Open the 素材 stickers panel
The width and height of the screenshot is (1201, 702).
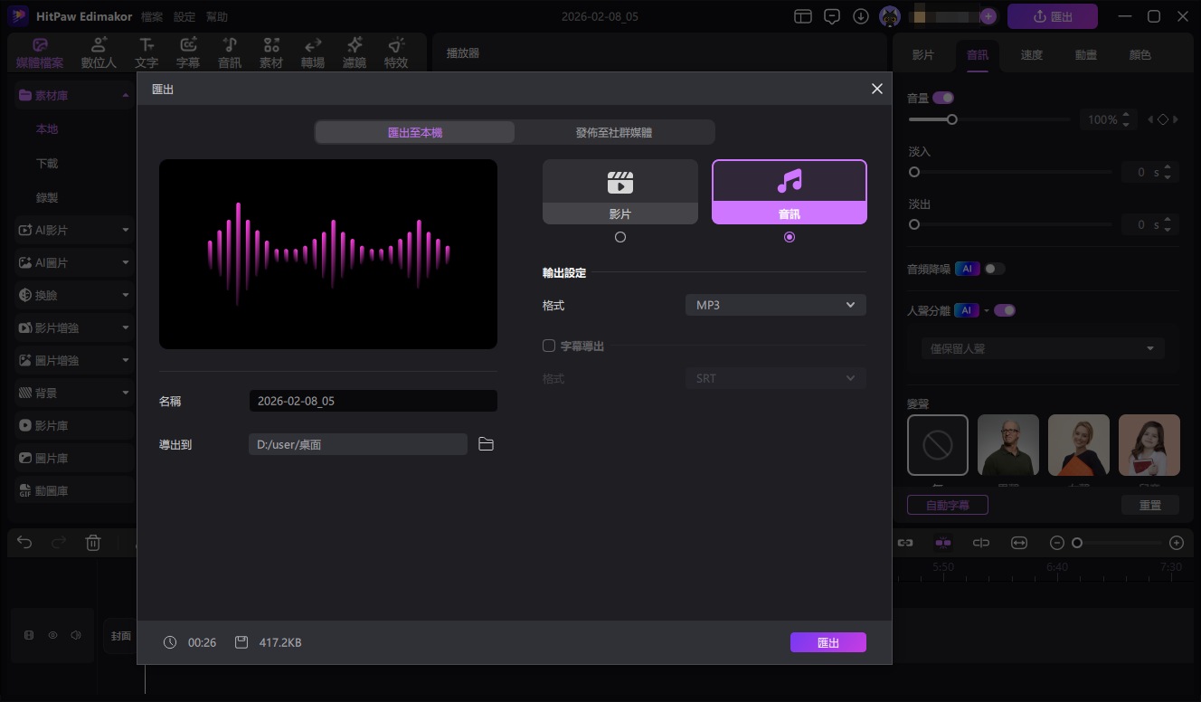coord(270,52)
